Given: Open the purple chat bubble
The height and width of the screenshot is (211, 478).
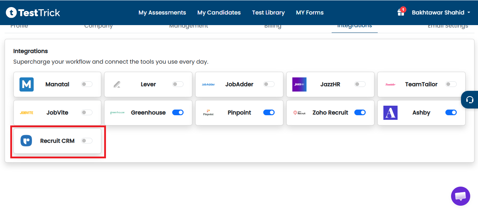Looking at the screenshot, I should (x=461, y=196).
